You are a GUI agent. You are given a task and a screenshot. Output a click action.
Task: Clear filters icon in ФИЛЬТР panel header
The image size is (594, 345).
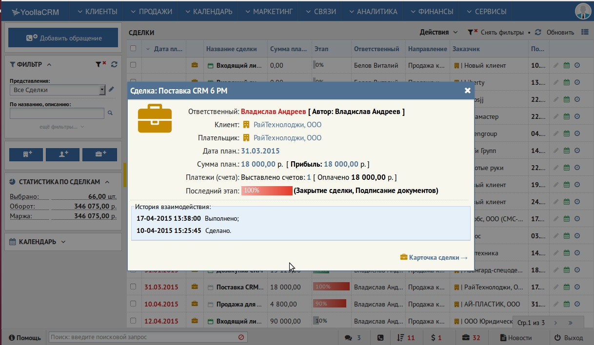[101, 64]
